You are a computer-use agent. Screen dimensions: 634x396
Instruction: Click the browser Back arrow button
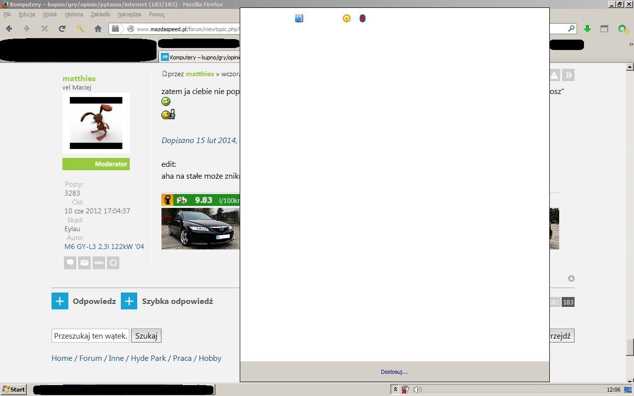(x=9, y=29)
